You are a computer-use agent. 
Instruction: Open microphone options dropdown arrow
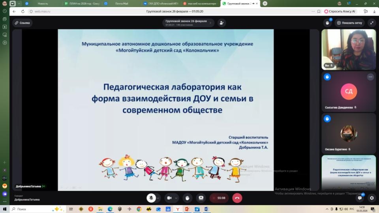[158, 198]
